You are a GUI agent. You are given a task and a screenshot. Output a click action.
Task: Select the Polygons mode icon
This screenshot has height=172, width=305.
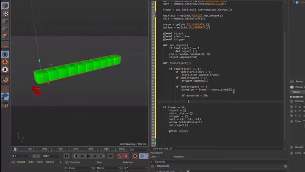(5, 36)
